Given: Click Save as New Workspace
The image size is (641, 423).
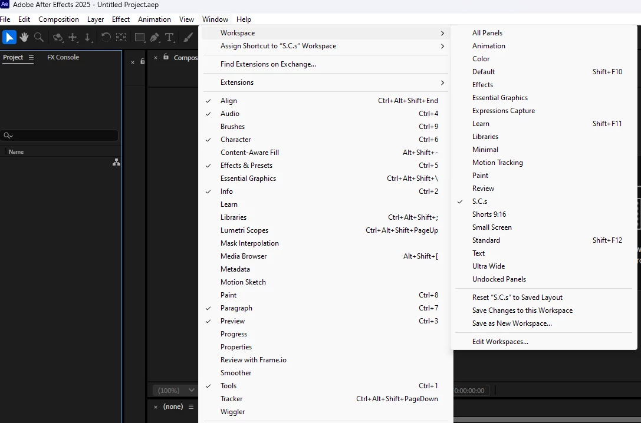Looking at the screenshot, I should [544, 323].
